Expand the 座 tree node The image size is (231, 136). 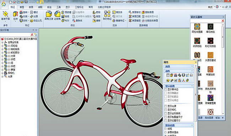pos(2,63)
